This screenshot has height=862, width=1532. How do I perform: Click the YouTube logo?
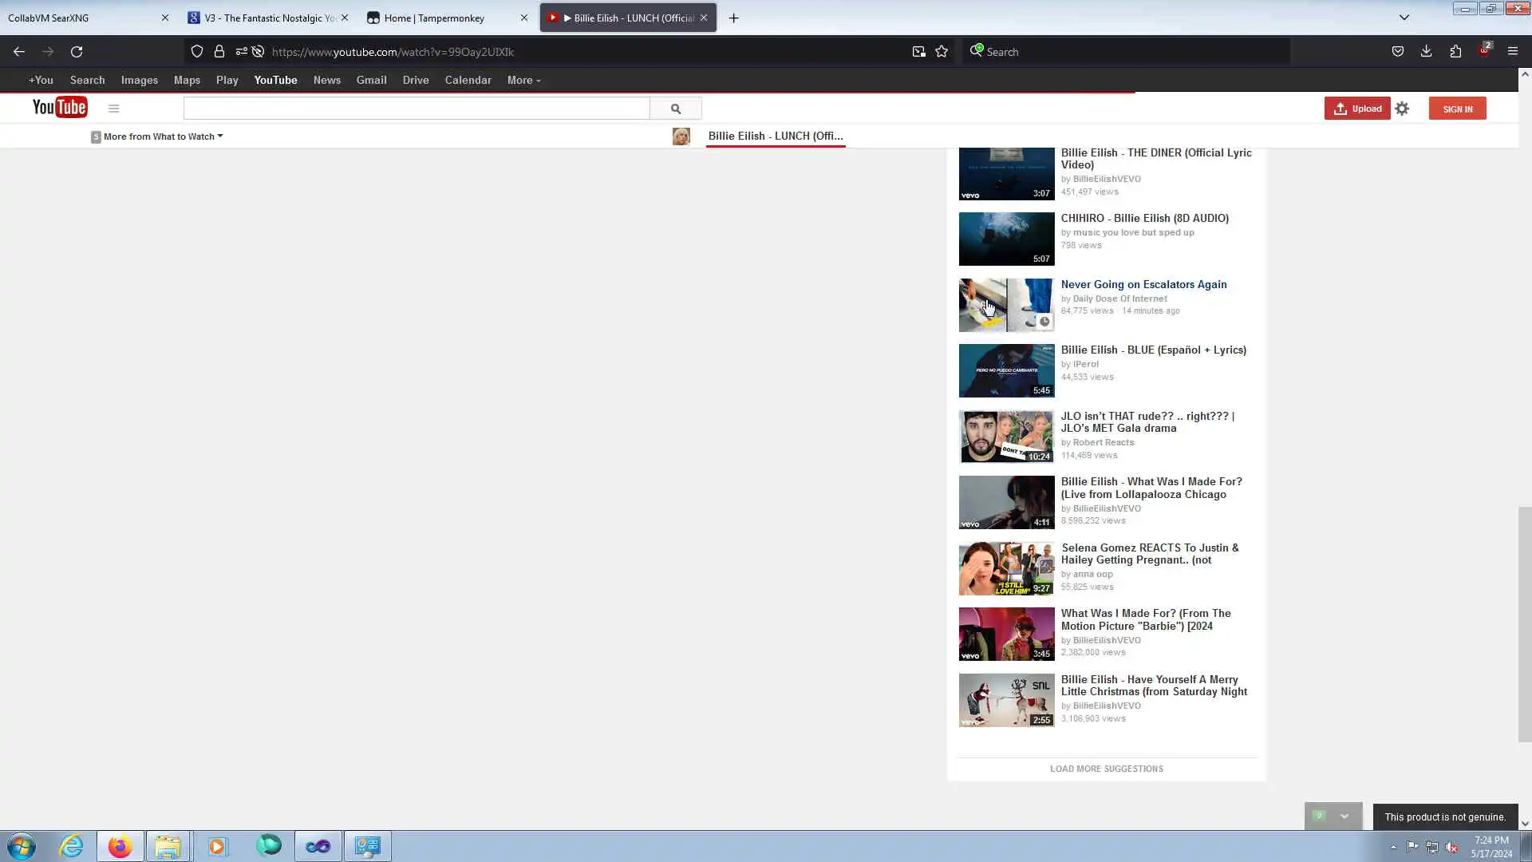tap(60, 108)
